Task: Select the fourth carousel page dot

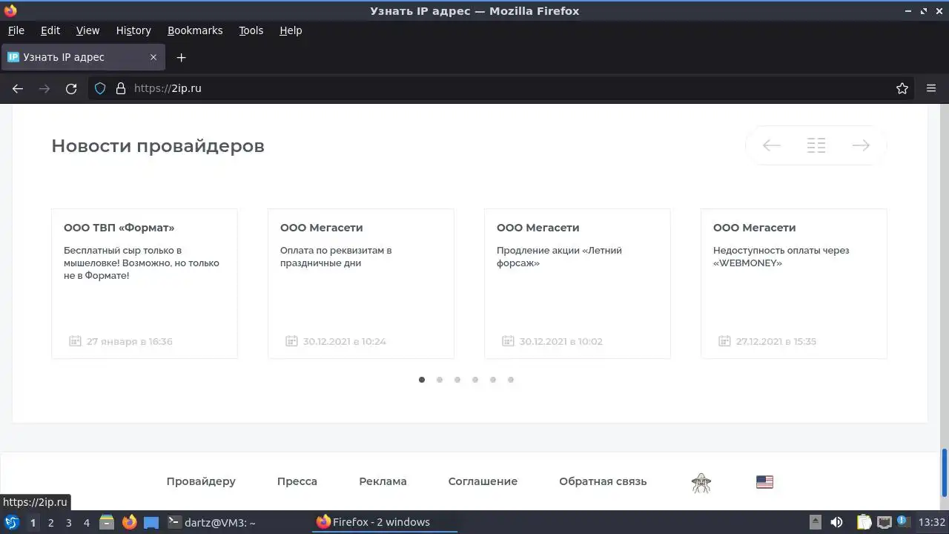Action: point(475,380)
